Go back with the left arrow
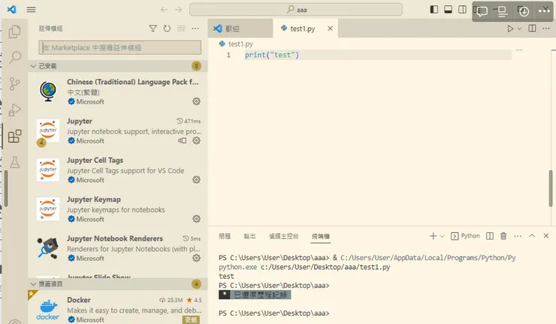Viewport: 556px width, 324px height. point(164,10)
